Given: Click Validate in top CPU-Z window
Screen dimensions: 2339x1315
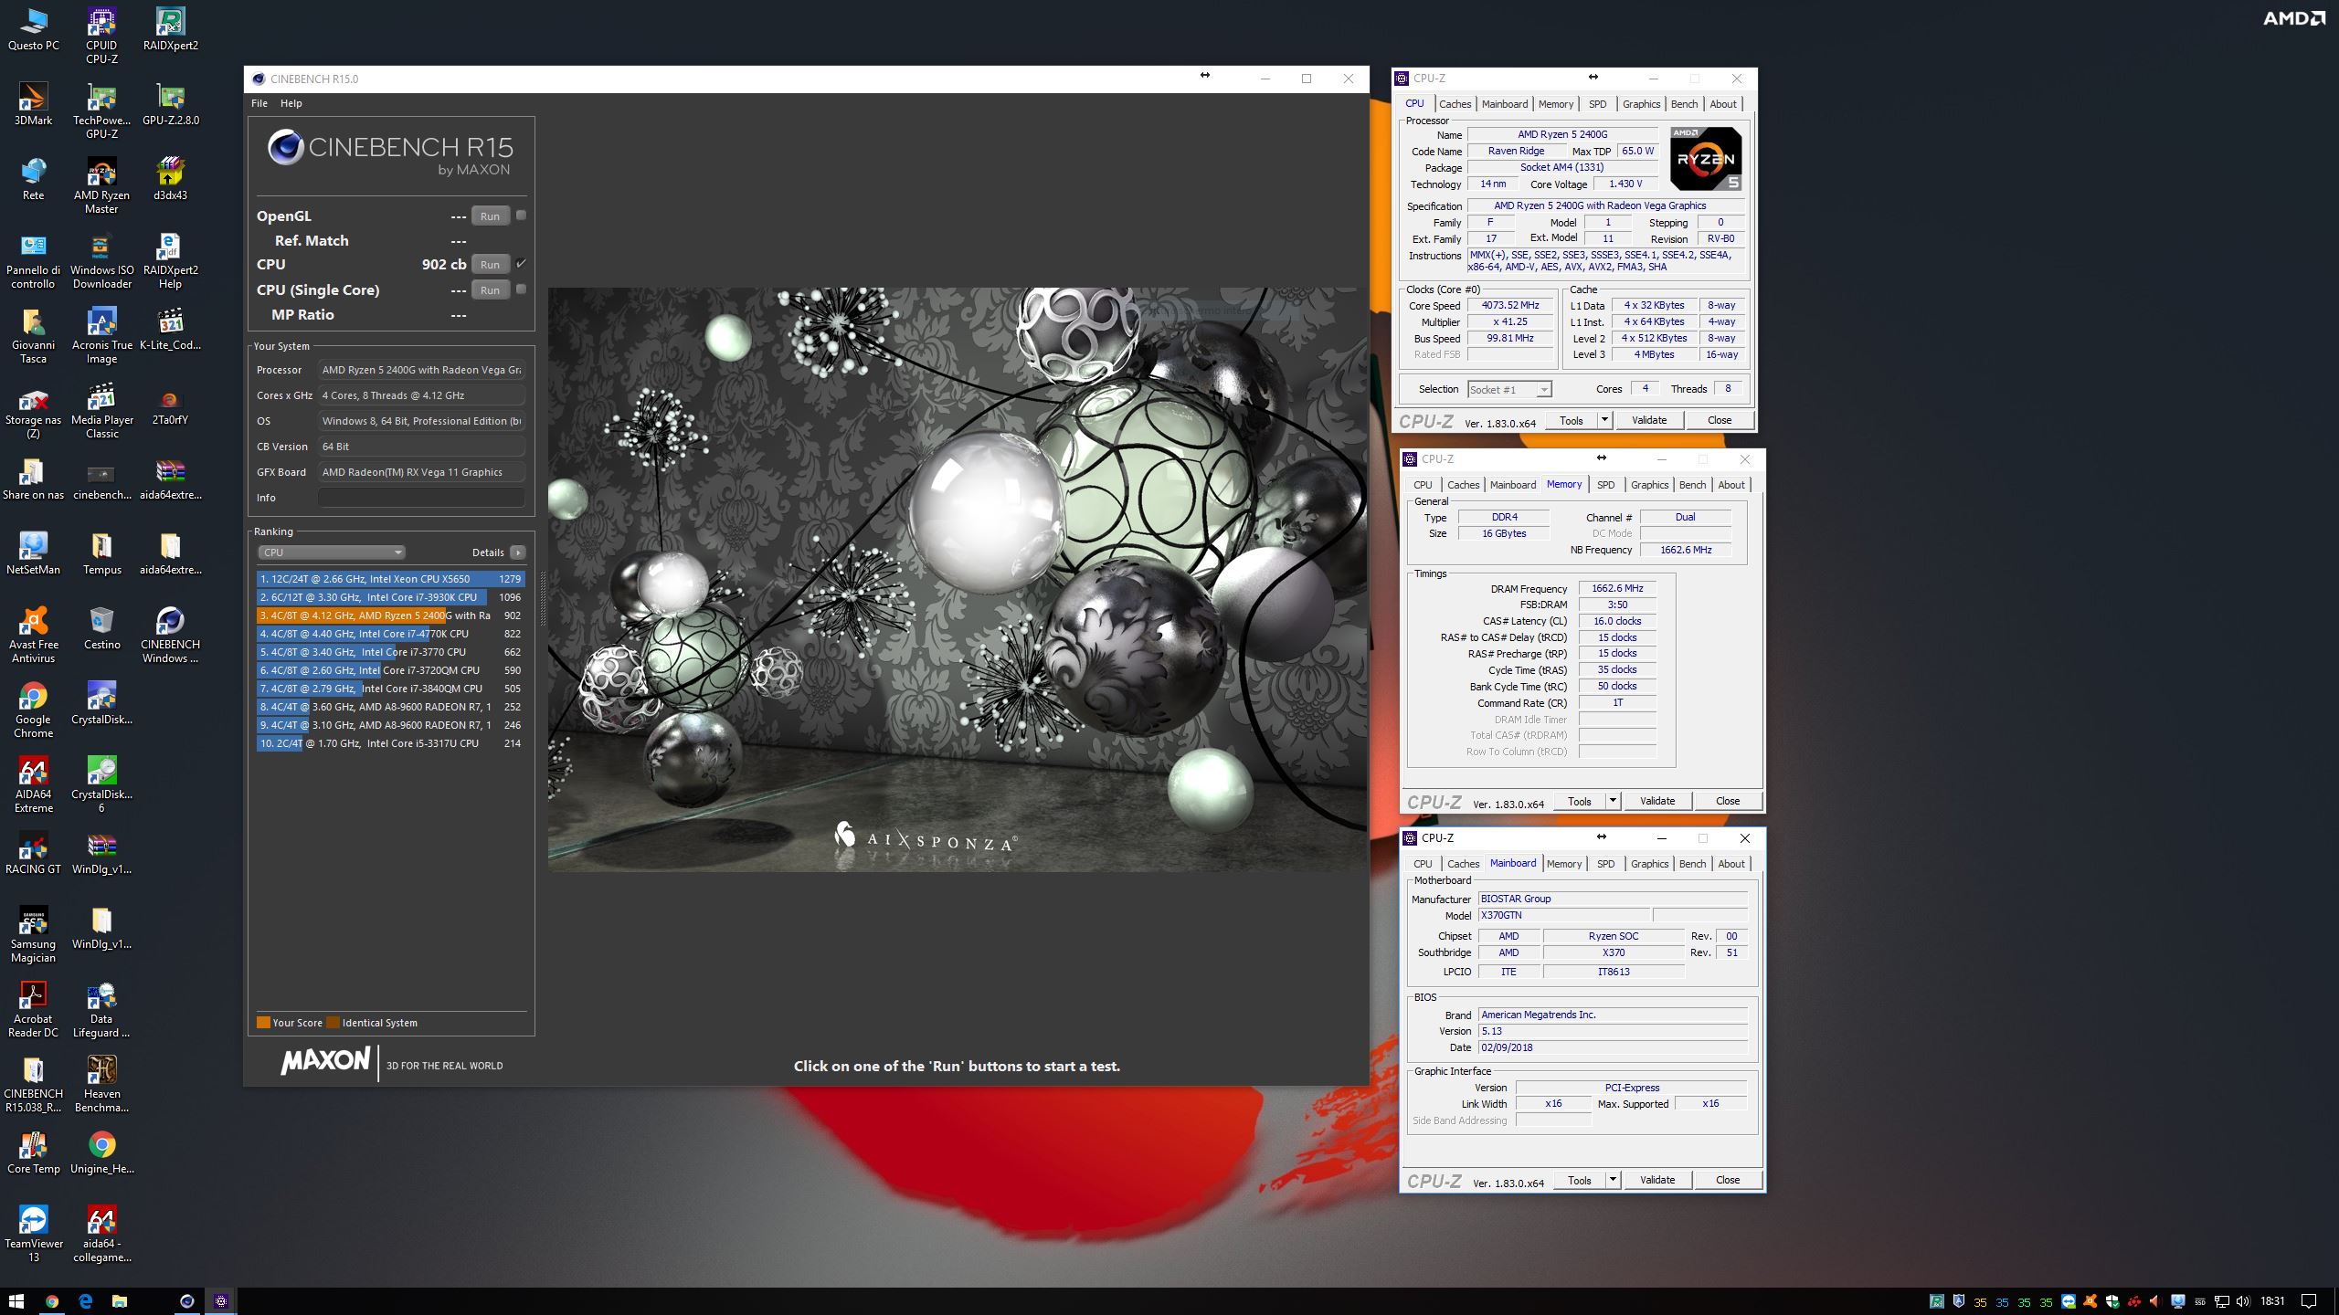Looking at the screenshot, I should (x=1649, y=420).
